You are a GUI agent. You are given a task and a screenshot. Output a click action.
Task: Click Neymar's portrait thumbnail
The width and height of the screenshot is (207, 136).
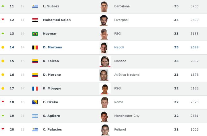pos(104,34)
